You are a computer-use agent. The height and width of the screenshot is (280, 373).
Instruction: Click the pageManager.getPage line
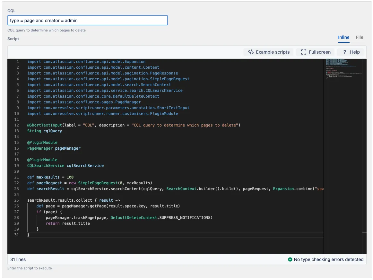(x=108, y=206)
